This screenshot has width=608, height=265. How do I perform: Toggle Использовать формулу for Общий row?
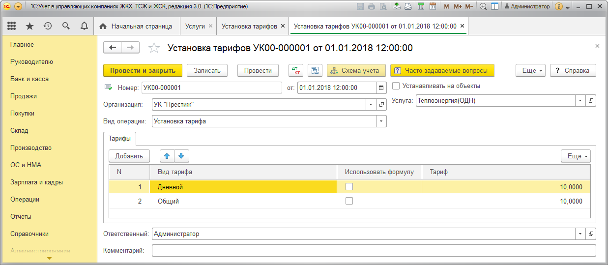pyautogui.click(x=349, y=201)
